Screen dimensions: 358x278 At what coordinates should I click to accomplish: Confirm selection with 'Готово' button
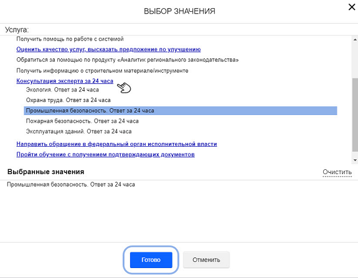point(151,260)
